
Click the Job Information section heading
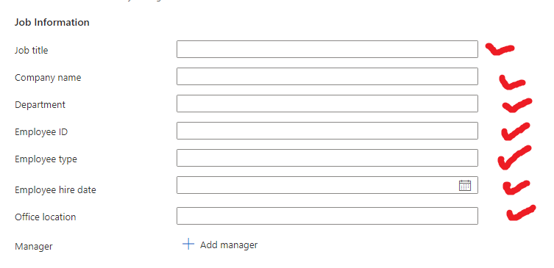tap(52, 22)
